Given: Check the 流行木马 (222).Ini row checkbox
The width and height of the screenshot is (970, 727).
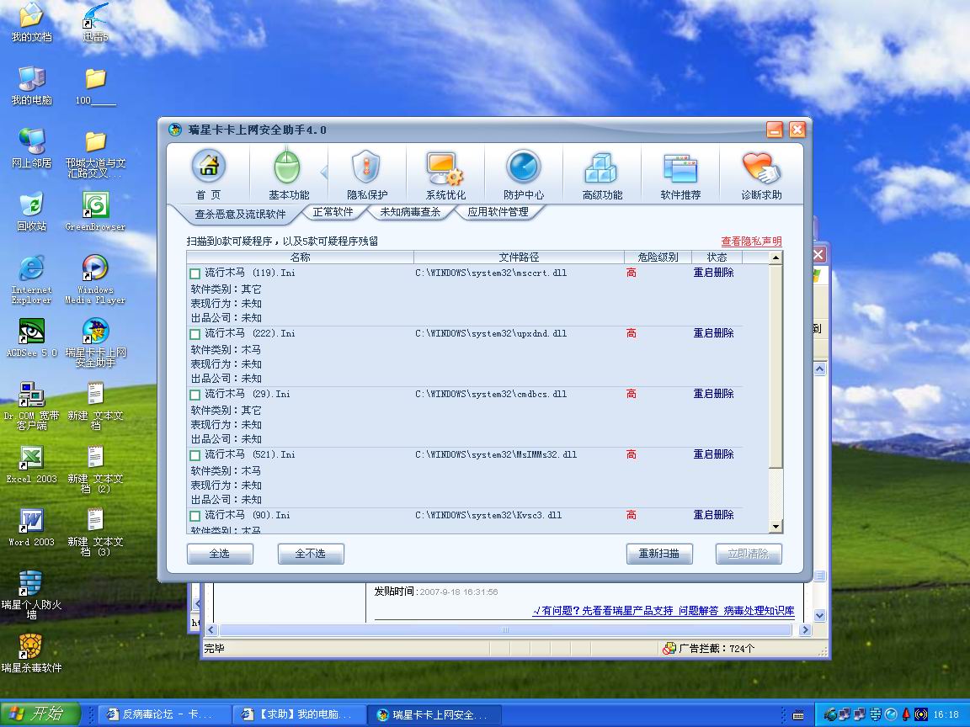Looking at the screenshot, I should click(x=195, y=334).
